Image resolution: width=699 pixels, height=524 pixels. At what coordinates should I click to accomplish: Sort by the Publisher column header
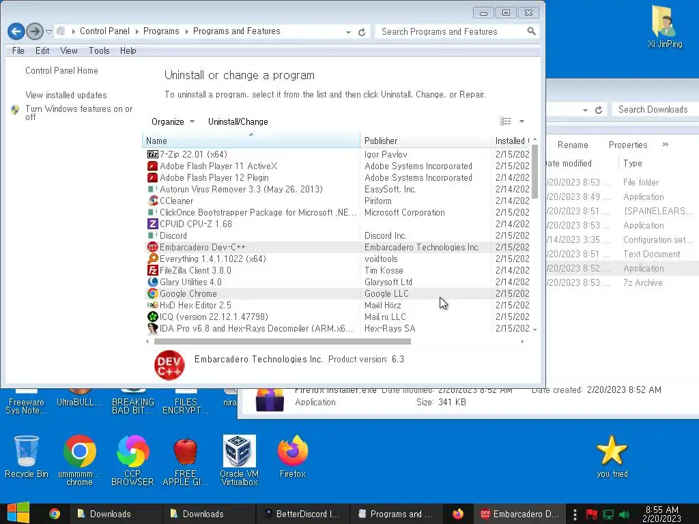pyautogui.click(x=425, y=141)
